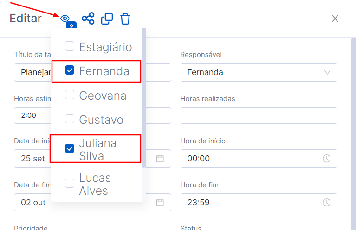This screenshot has height=230, width=356.
Task: Click clock icon in Hora de início
Action: pos(326,159)
